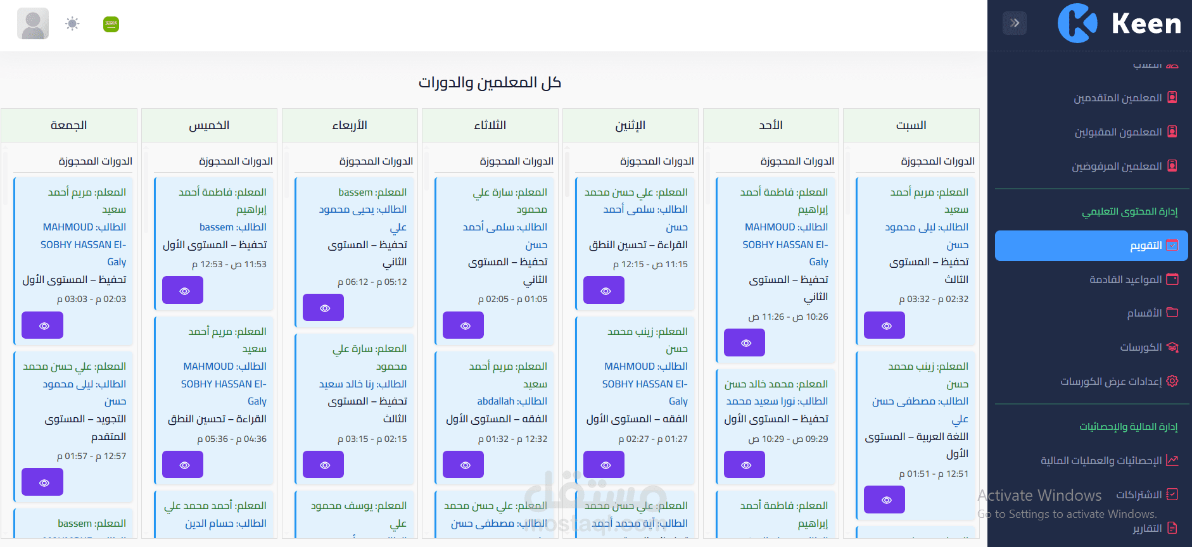Viewport: 1192px width, 547px height.
Task: Click eye button for Monday 11:15 session
Action: 604,291
